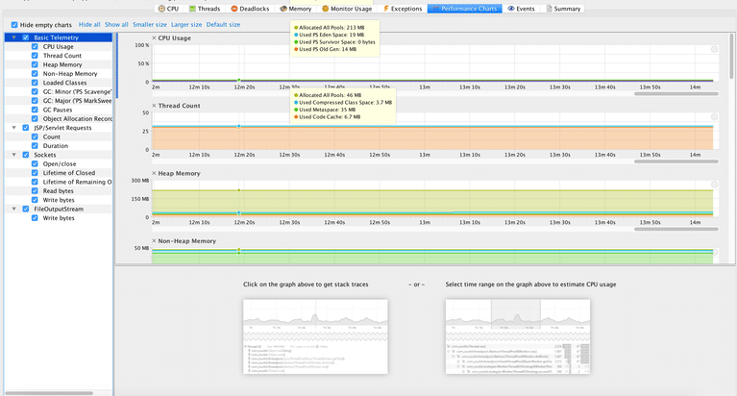Viewport: 737px width, 396px height.
Task: Click the Monitor Usage tab icon
Action: click(326, 8)
